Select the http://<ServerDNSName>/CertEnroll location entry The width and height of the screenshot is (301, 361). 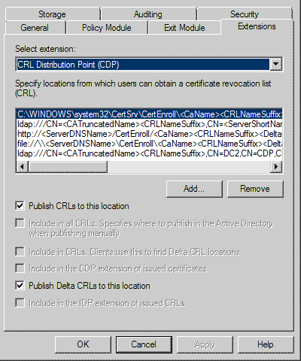(149, 134)
